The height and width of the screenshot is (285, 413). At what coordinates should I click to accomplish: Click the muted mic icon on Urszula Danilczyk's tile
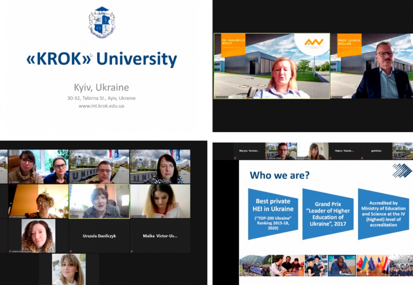71,251
